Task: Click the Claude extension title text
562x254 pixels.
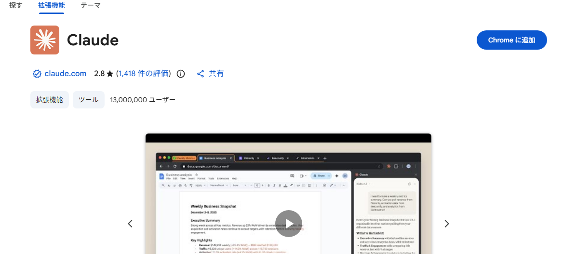Action: (x=93, y=40)
